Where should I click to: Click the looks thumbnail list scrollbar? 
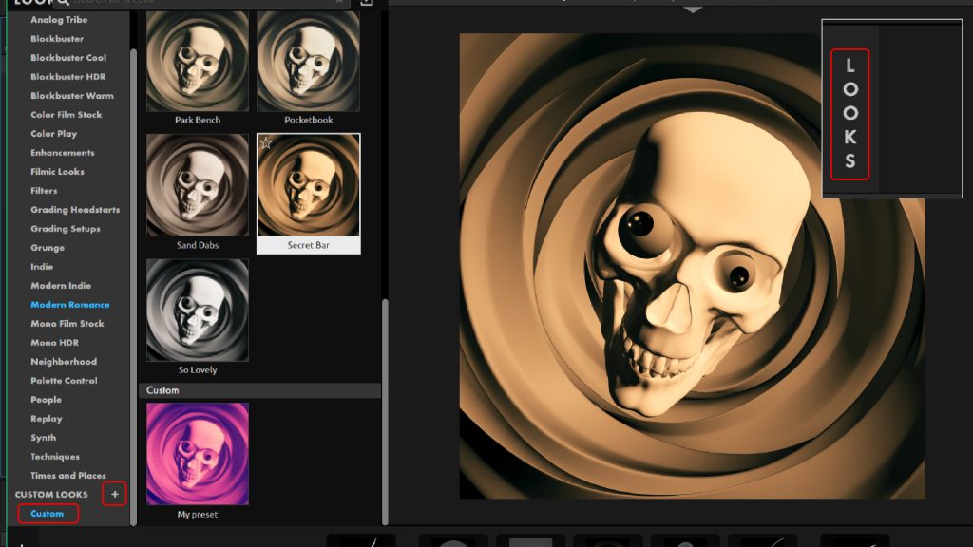coord(385,408)
